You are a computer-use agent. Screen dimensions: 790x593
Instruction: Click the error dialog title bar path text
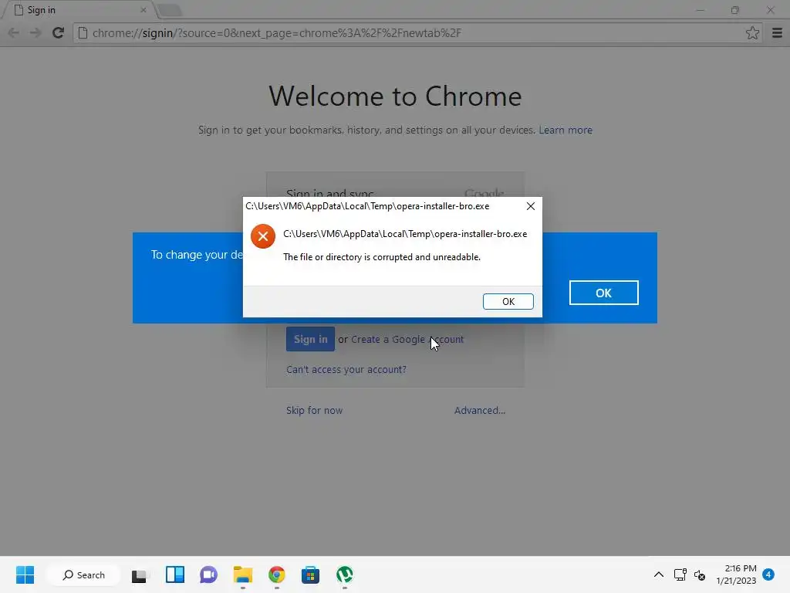(x=367, y=206)
